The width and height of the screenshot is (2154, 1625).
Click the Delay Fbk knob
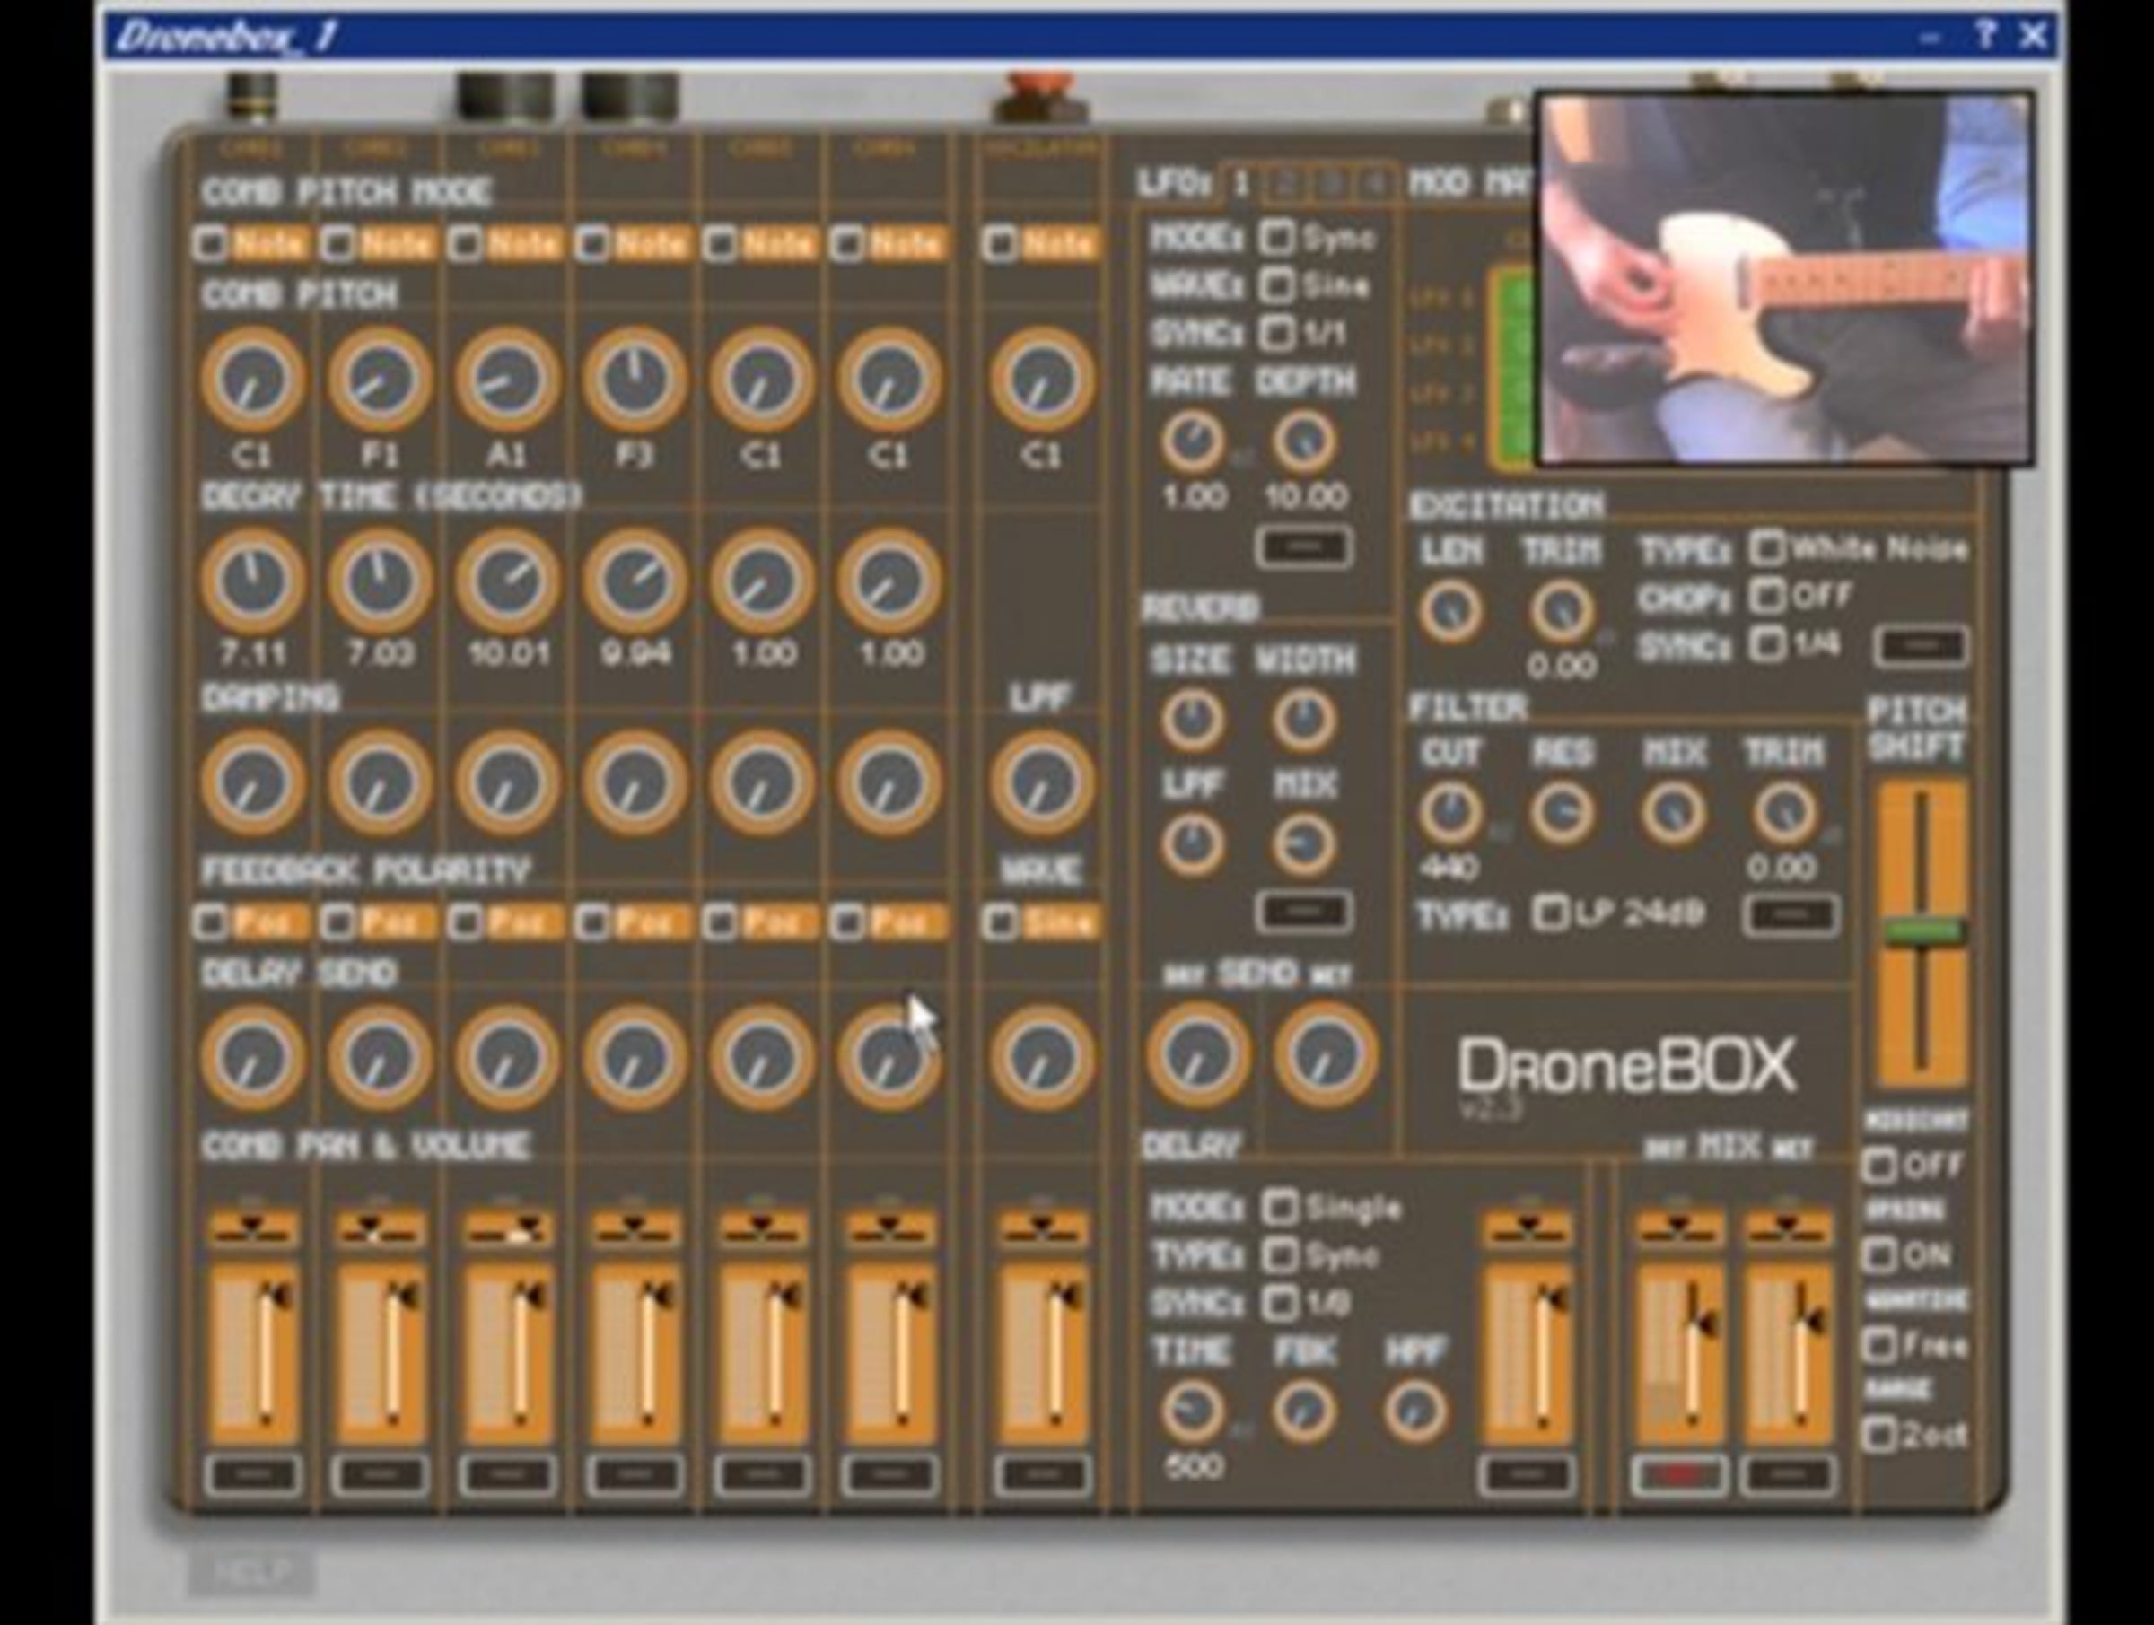1304,1411
